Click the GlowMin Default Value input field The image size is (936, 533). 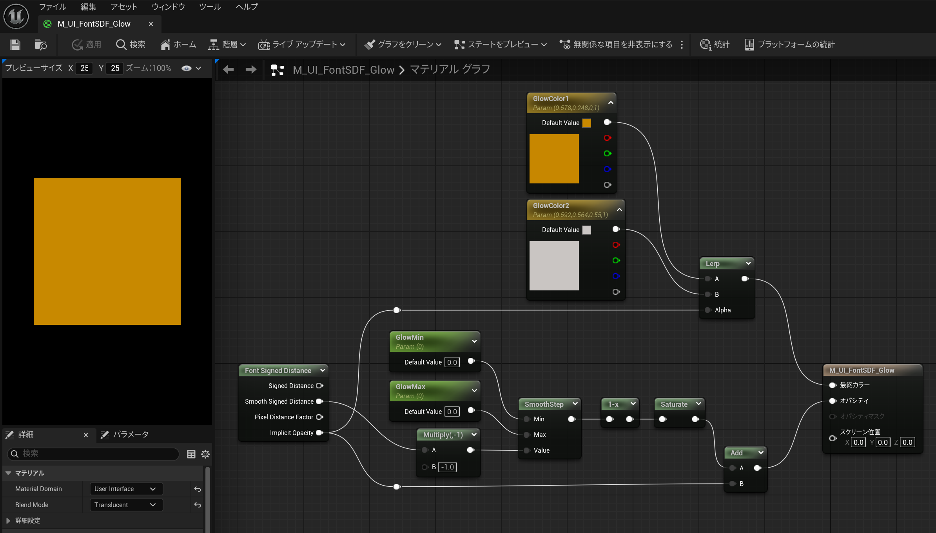pos(452,362)
